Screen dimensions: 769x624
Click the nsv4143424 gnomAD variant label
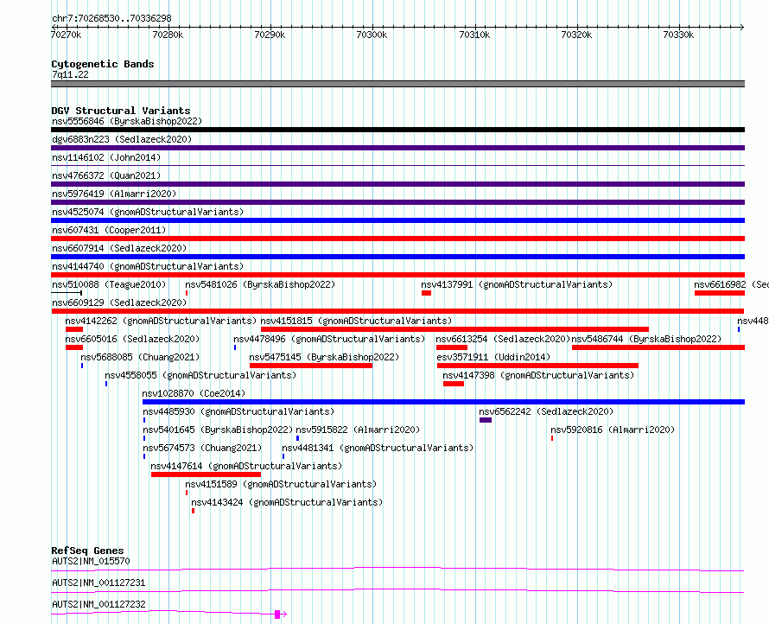coord(287,502)
